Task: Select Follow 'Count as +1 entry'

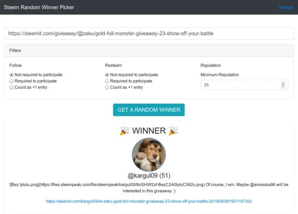Action: [12, 87]
